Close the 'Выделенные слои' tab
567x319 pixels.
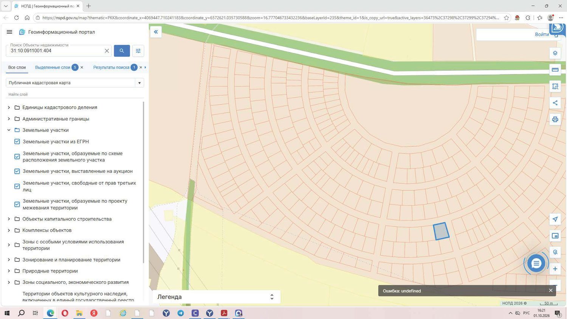(82, 67)
